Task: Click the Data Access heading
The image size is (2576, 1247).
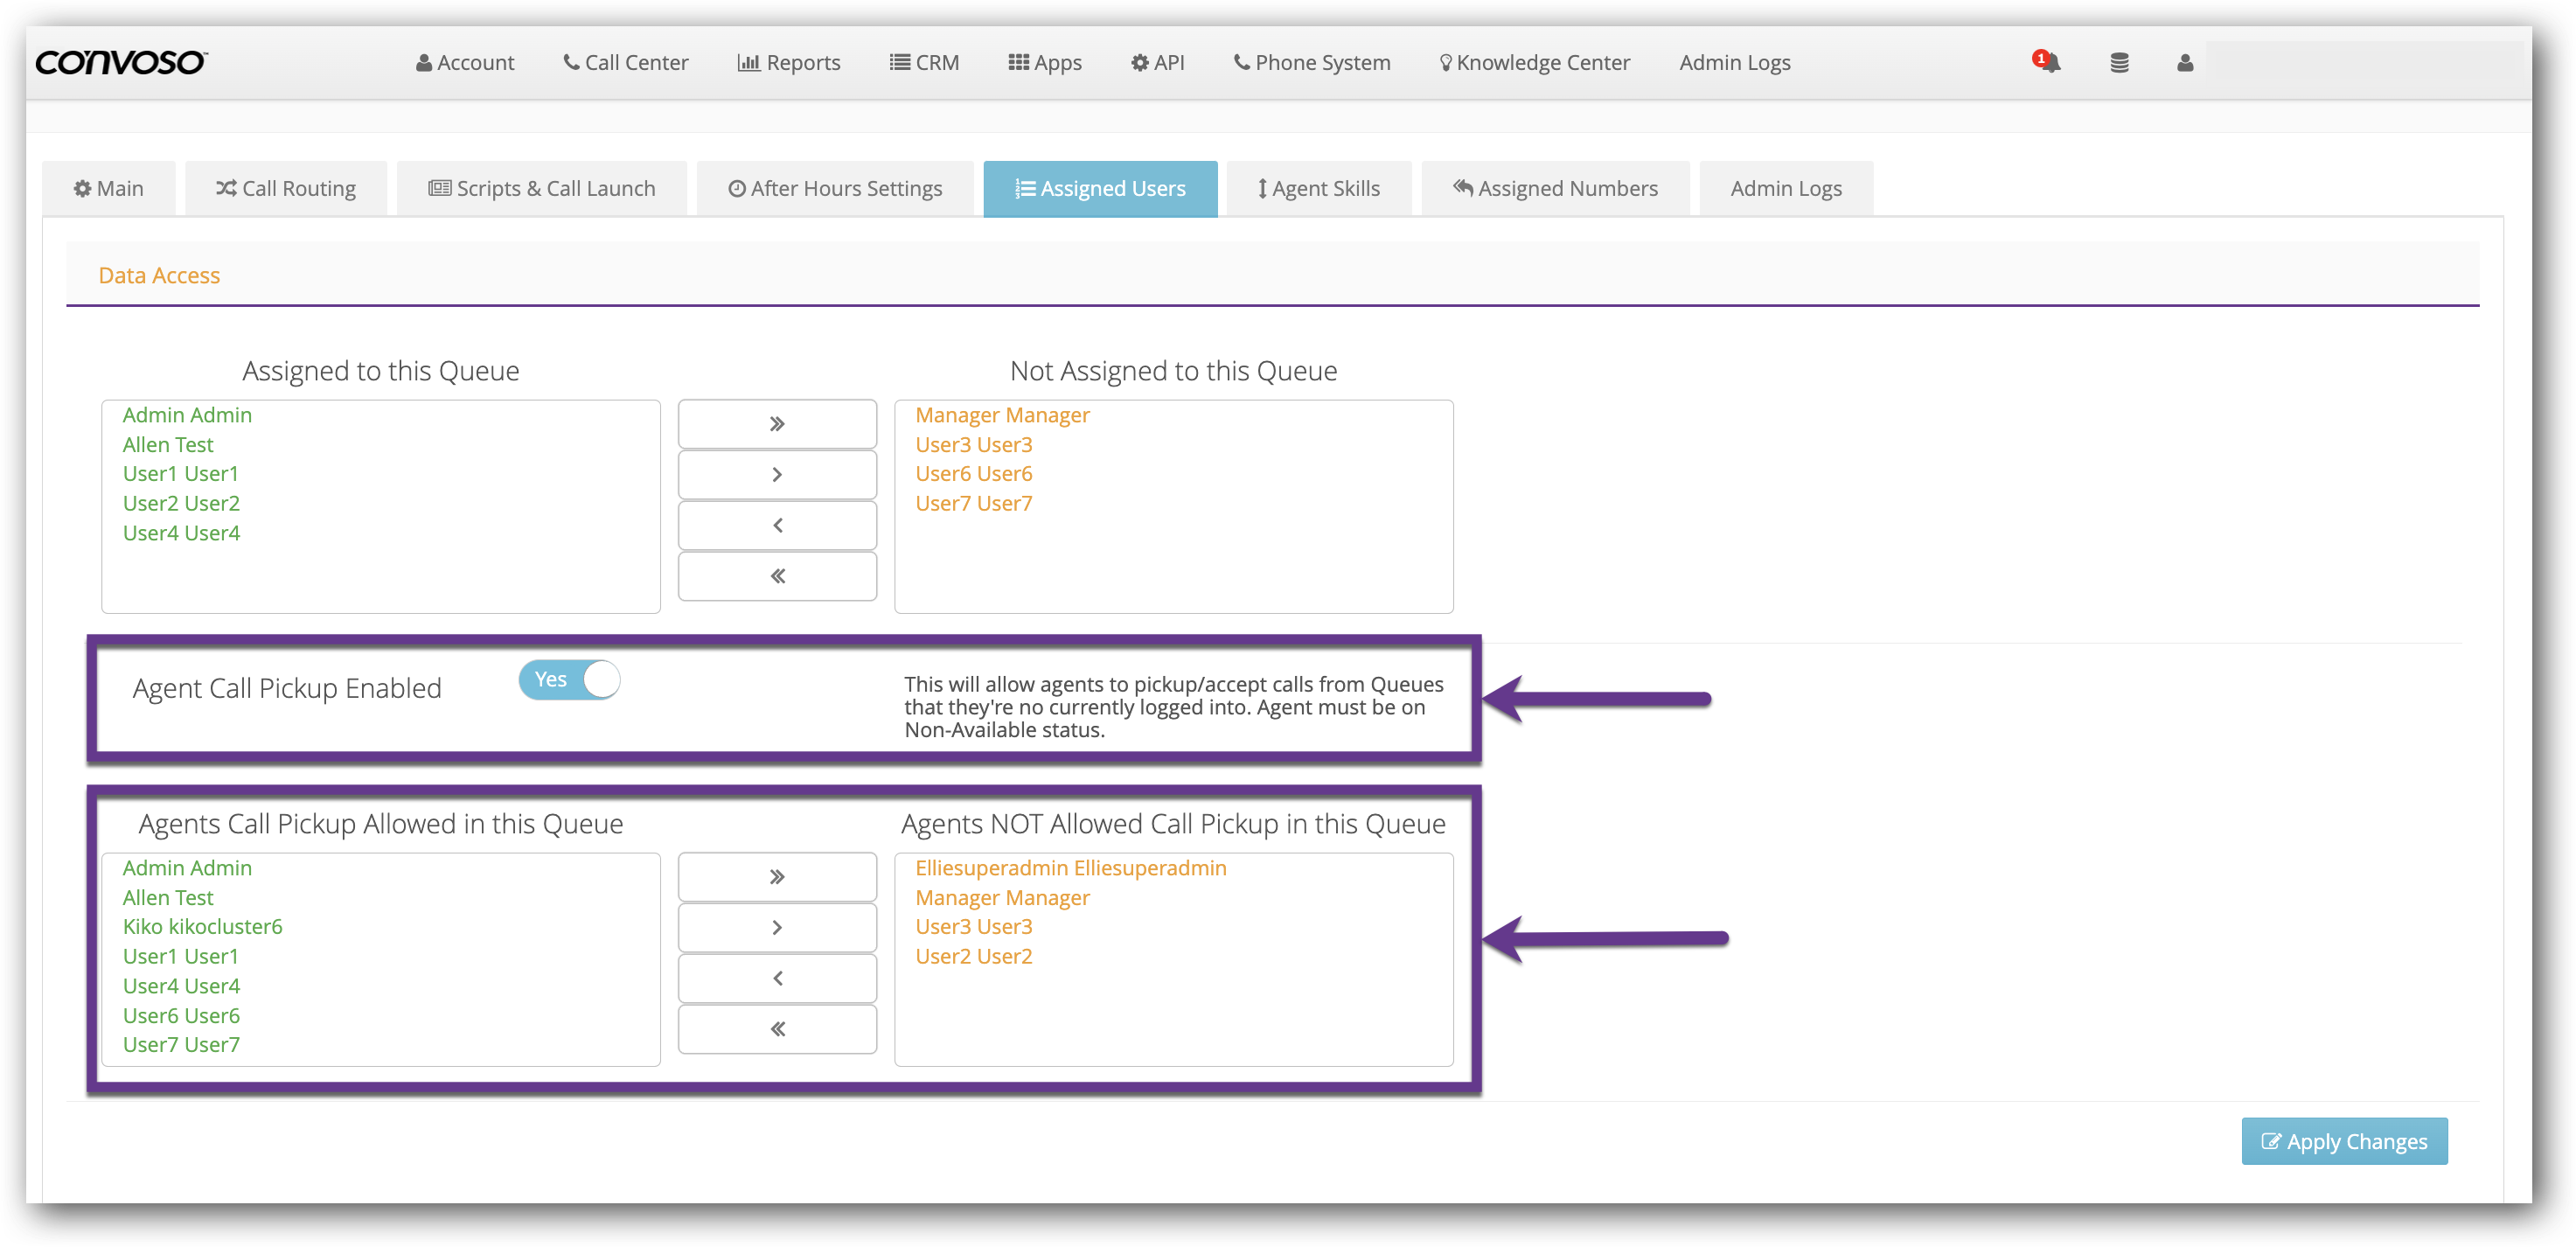Action: click(x=159, y=275)
